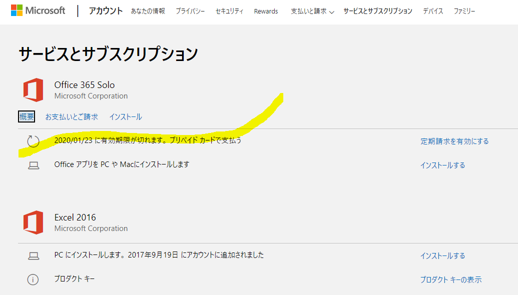Click the info icon next to プロダクト キー
518x295 pixels.
point(33,279)
